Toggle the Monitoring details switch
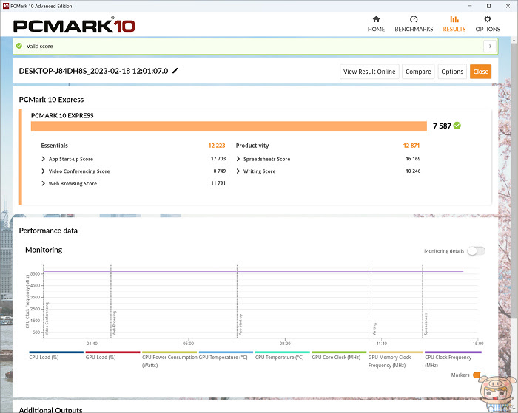 click(x=476, y=251)
